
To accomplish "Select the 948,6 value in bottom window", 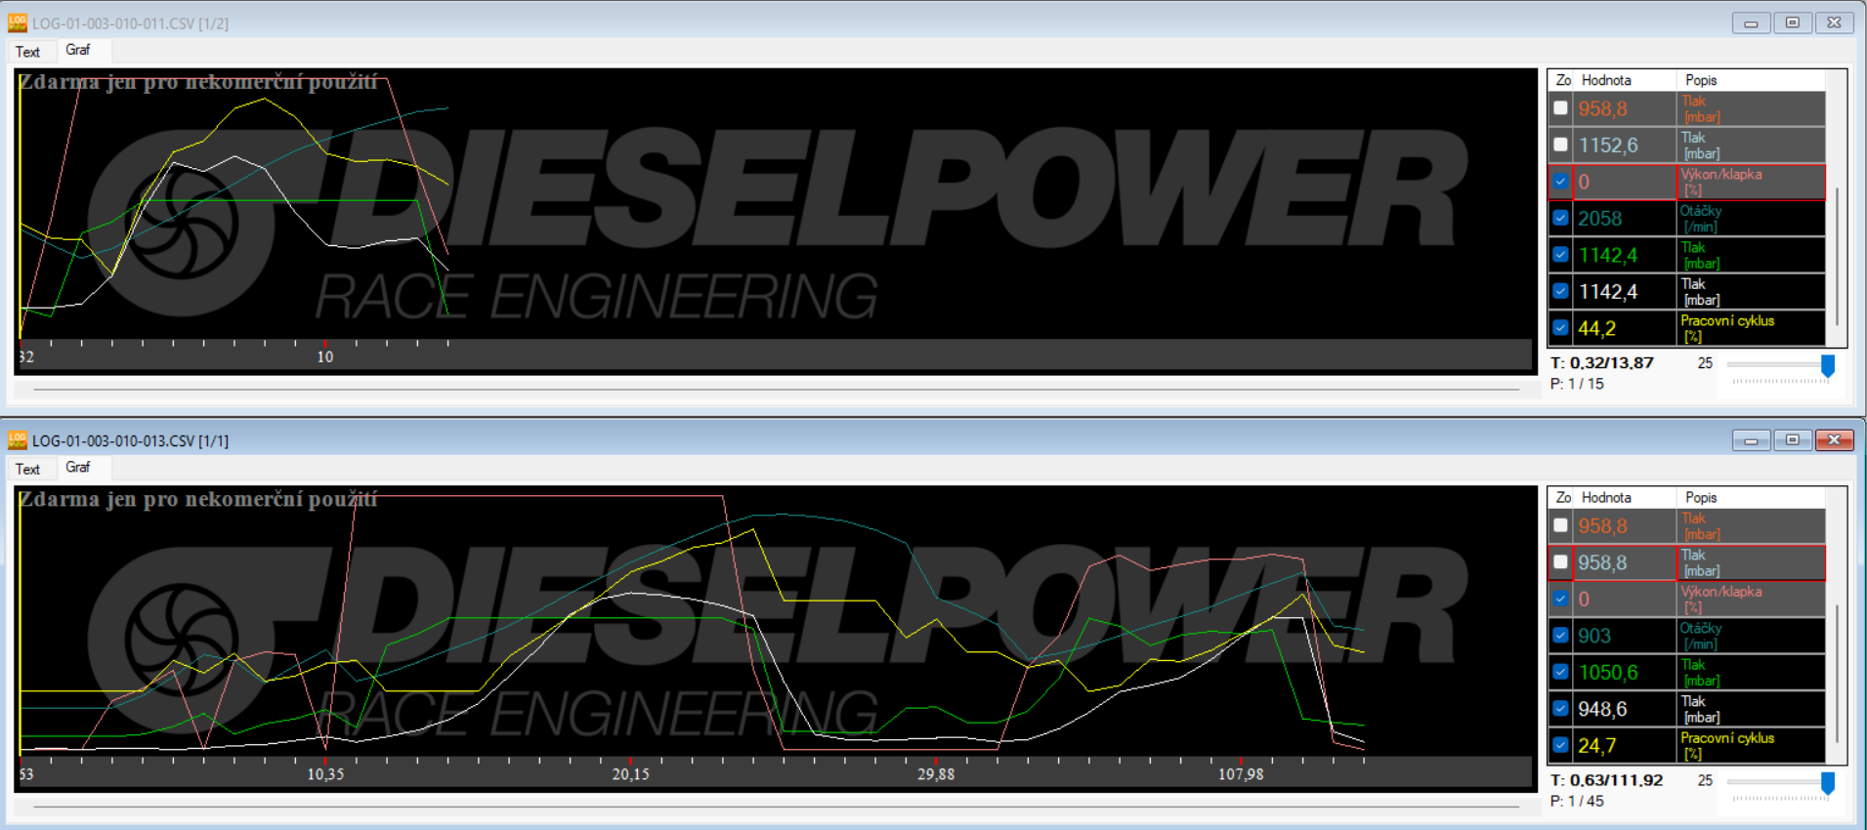I will click(1626, 709).
